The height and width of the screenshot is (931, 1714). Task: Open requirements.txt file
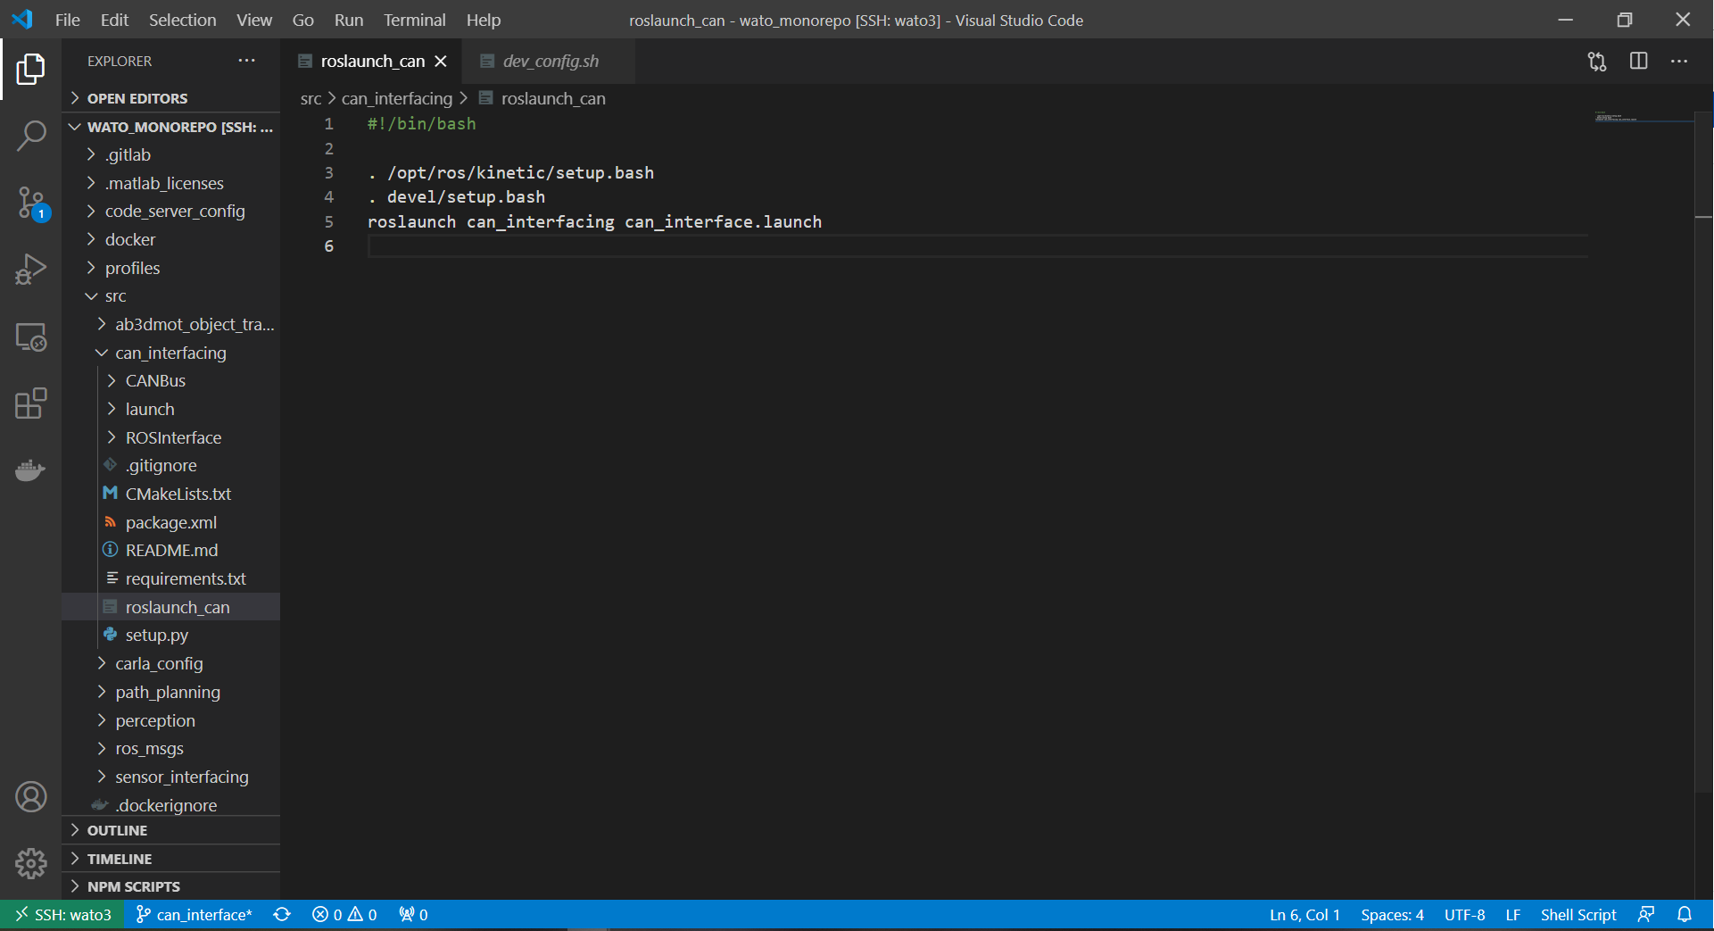pos(170,578)
